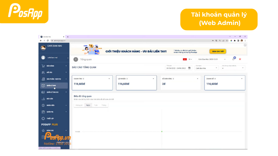Expand the cafe ban mai user dropdown
The width and height of the screenshot is (278, 156).
[68, 58]
